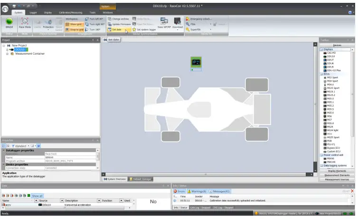Screen dimensions: 358x219
Task: Click the Turn right 90° icon
Action: click(x=87, y=24)
